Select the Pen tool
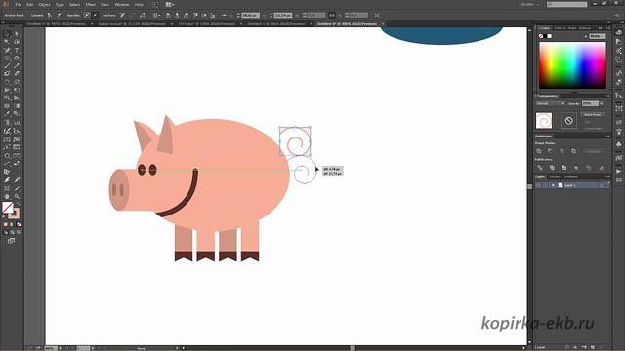Image resolution: width=625 pixels, height=351 pixels. pos(7,51)
